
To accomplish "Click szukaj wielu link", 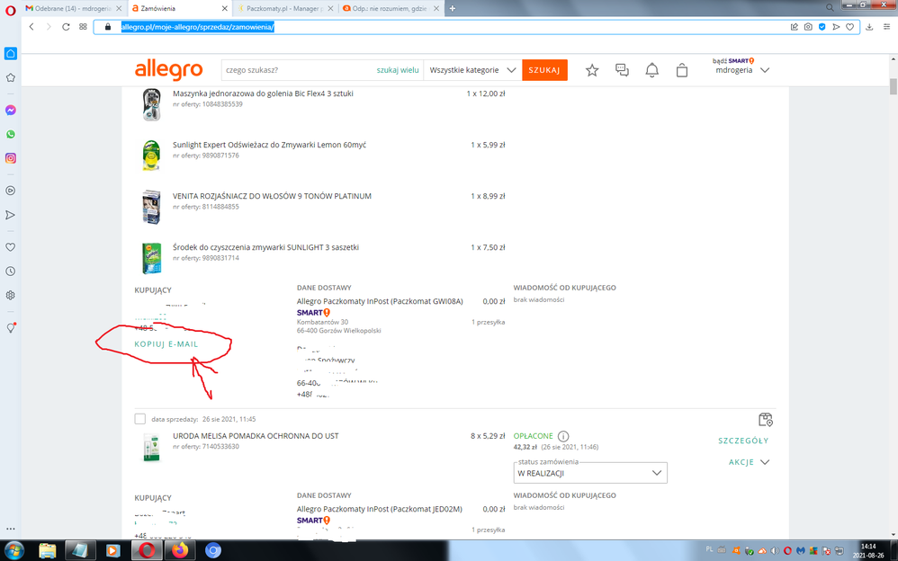I will 398,70.
